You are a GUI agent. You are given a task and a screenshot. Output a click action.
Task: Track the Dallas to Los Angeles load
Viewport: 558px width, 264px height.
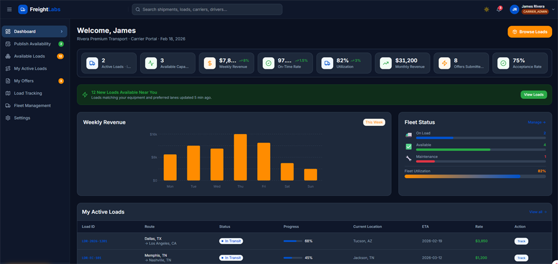(521, 241)
